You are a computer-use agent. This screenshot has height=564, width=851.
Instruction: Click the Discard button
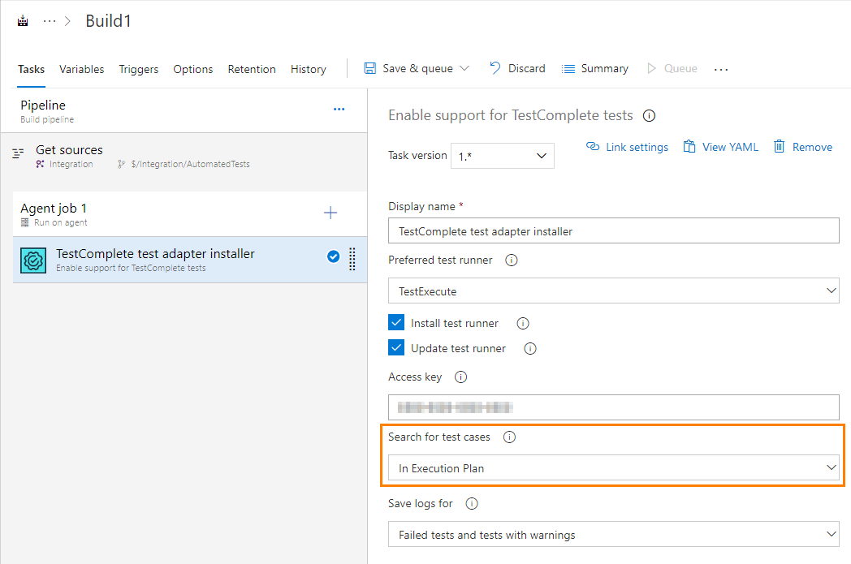[517, 68]
